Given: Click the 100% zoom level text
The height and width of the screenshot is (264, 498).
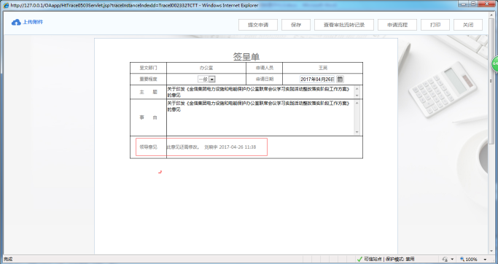Looking at the screenshot, I should click(472, 260).
